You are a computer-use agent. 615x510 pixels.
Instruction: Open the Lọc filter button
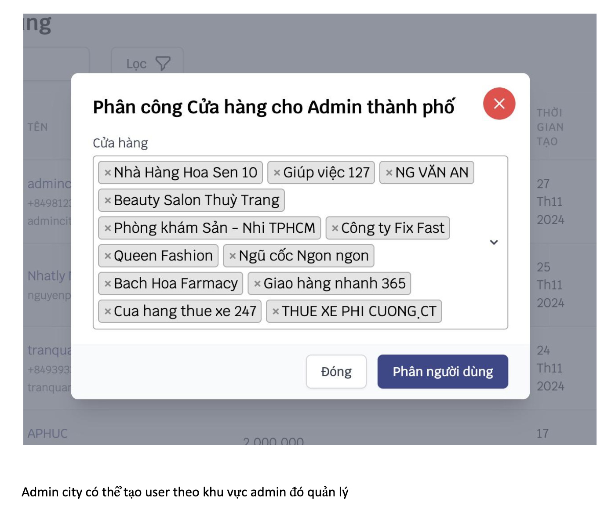[147, 64]
